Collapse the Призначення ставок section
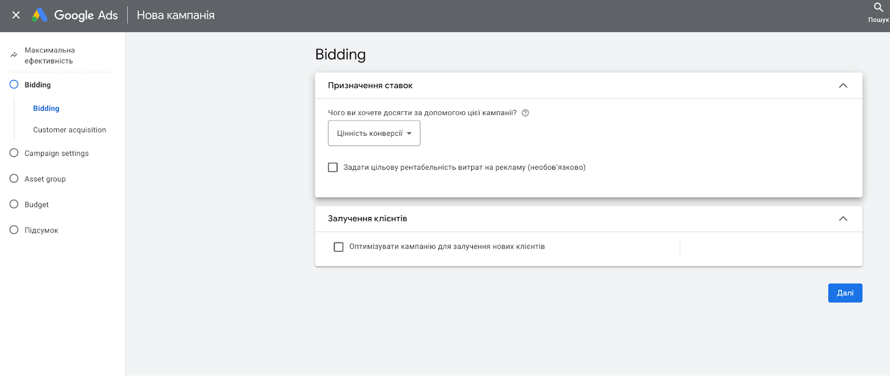 843,86
